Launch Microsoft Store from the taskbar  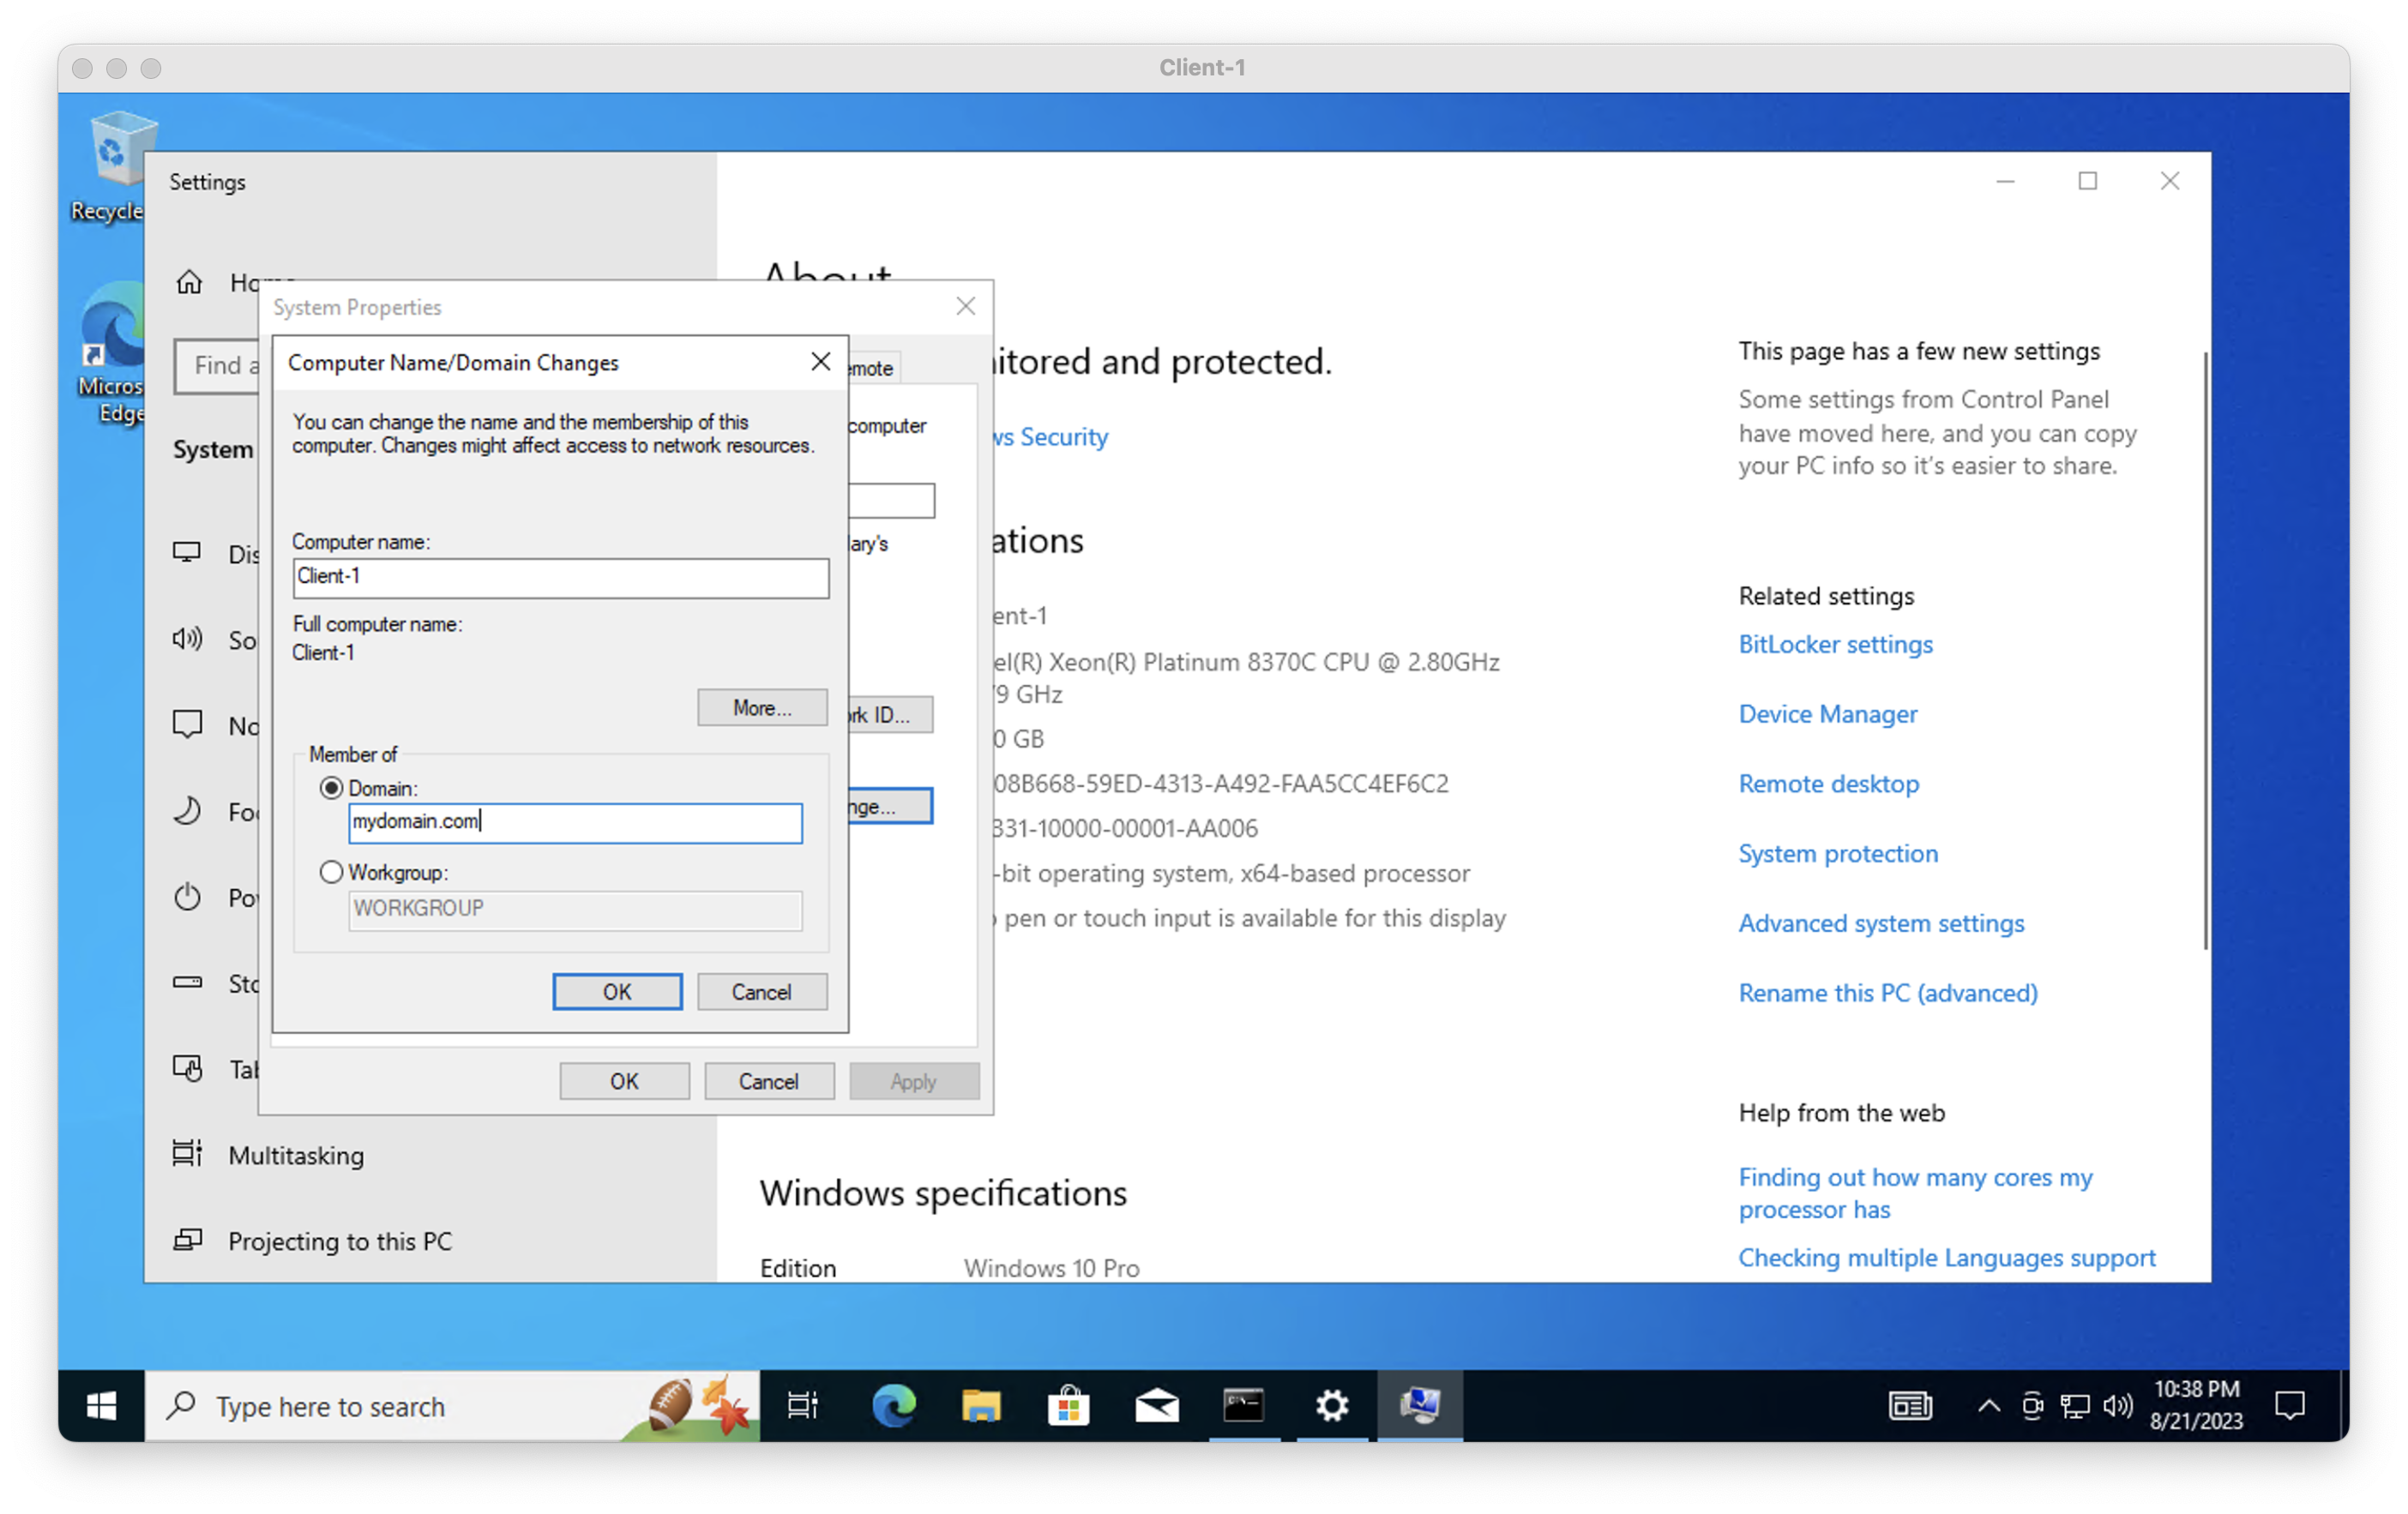[x=1068, y=1405]
